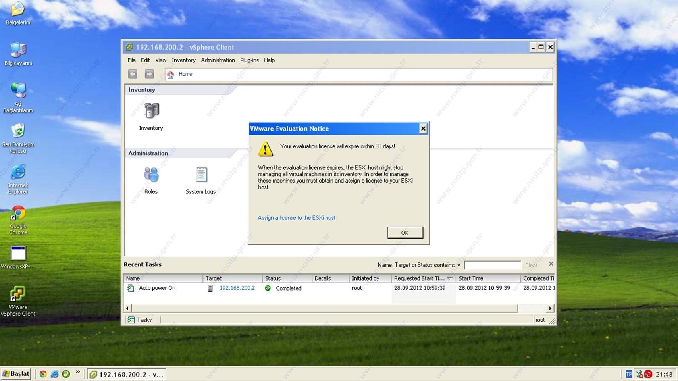This screenshot has height=381, width=678.
Task: Click the warning triangle in evaluation notice
Action: point(266,149)
